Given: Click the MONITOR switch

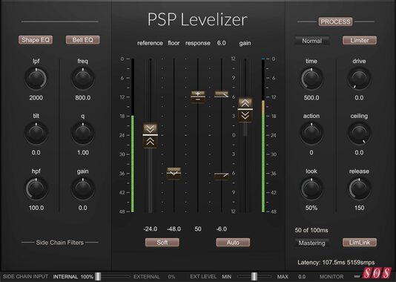Looking at the screenshot, I should [357, 277].
